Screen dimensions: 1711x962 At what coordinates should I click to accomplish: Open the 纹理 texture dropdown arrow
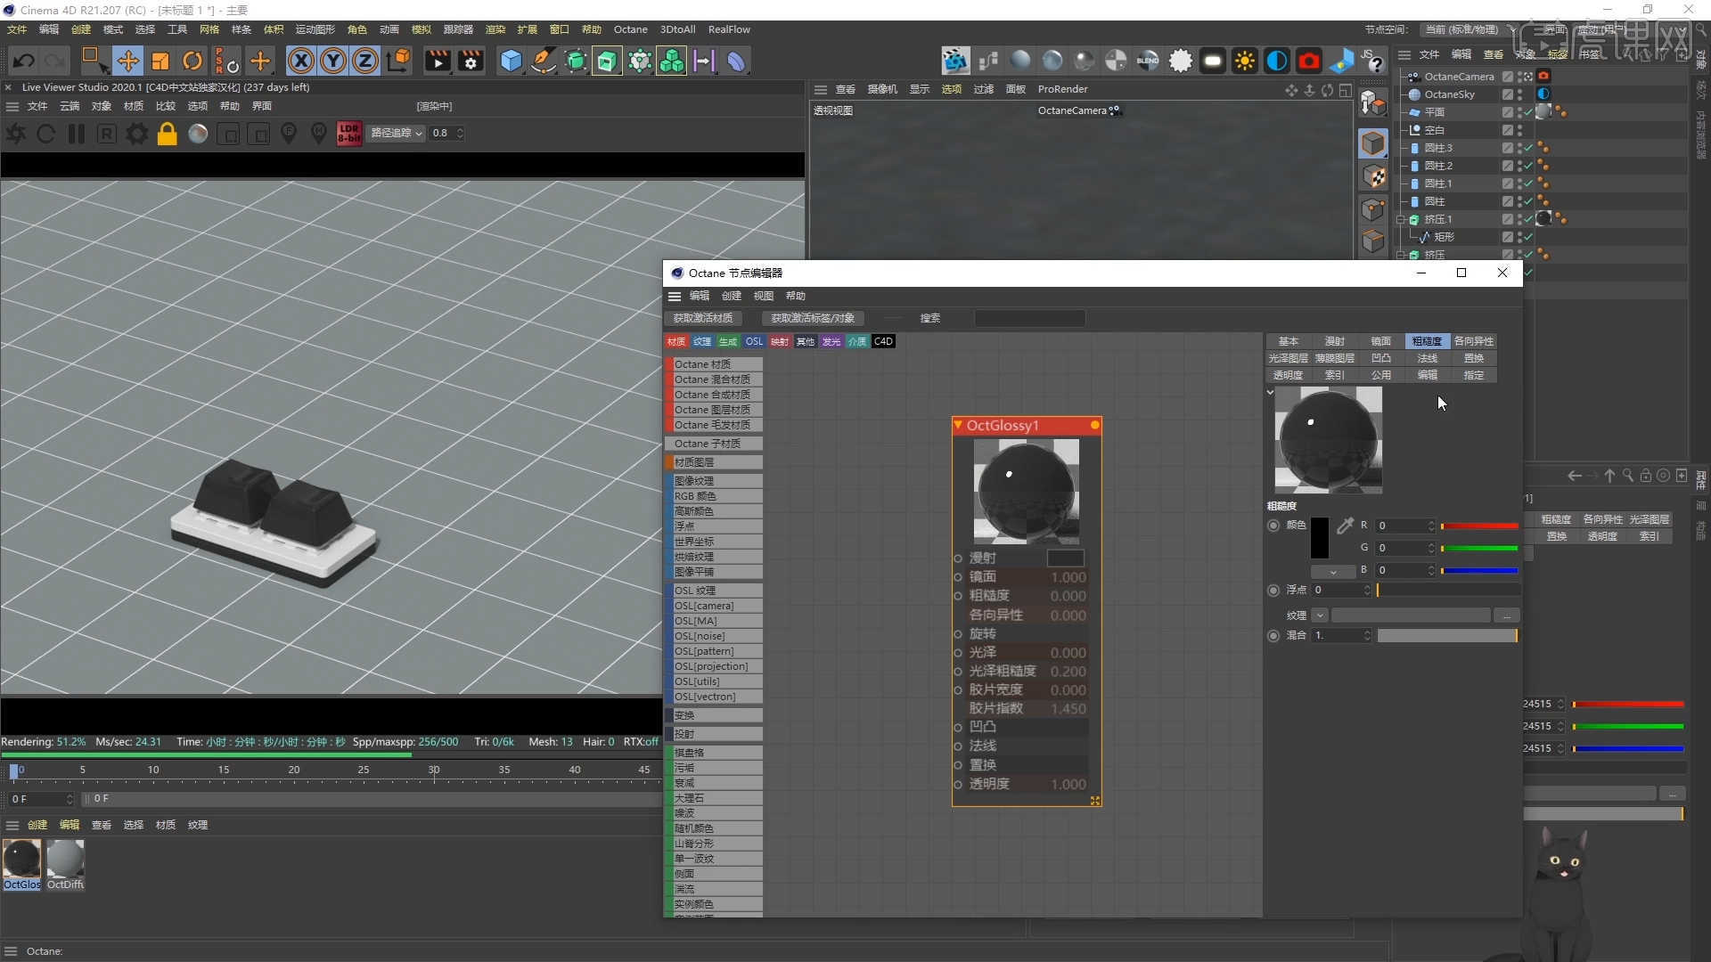coord(1320,616)
